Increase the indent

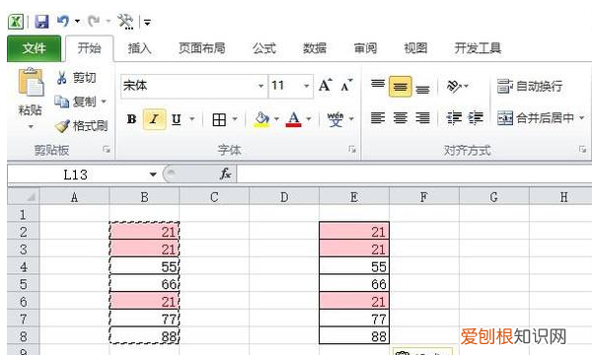[476, 118]
